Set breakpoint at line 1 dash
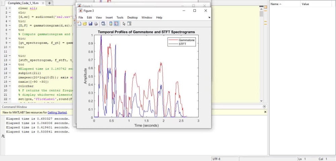This screenshot has height=161, width=336. point(10,8)
